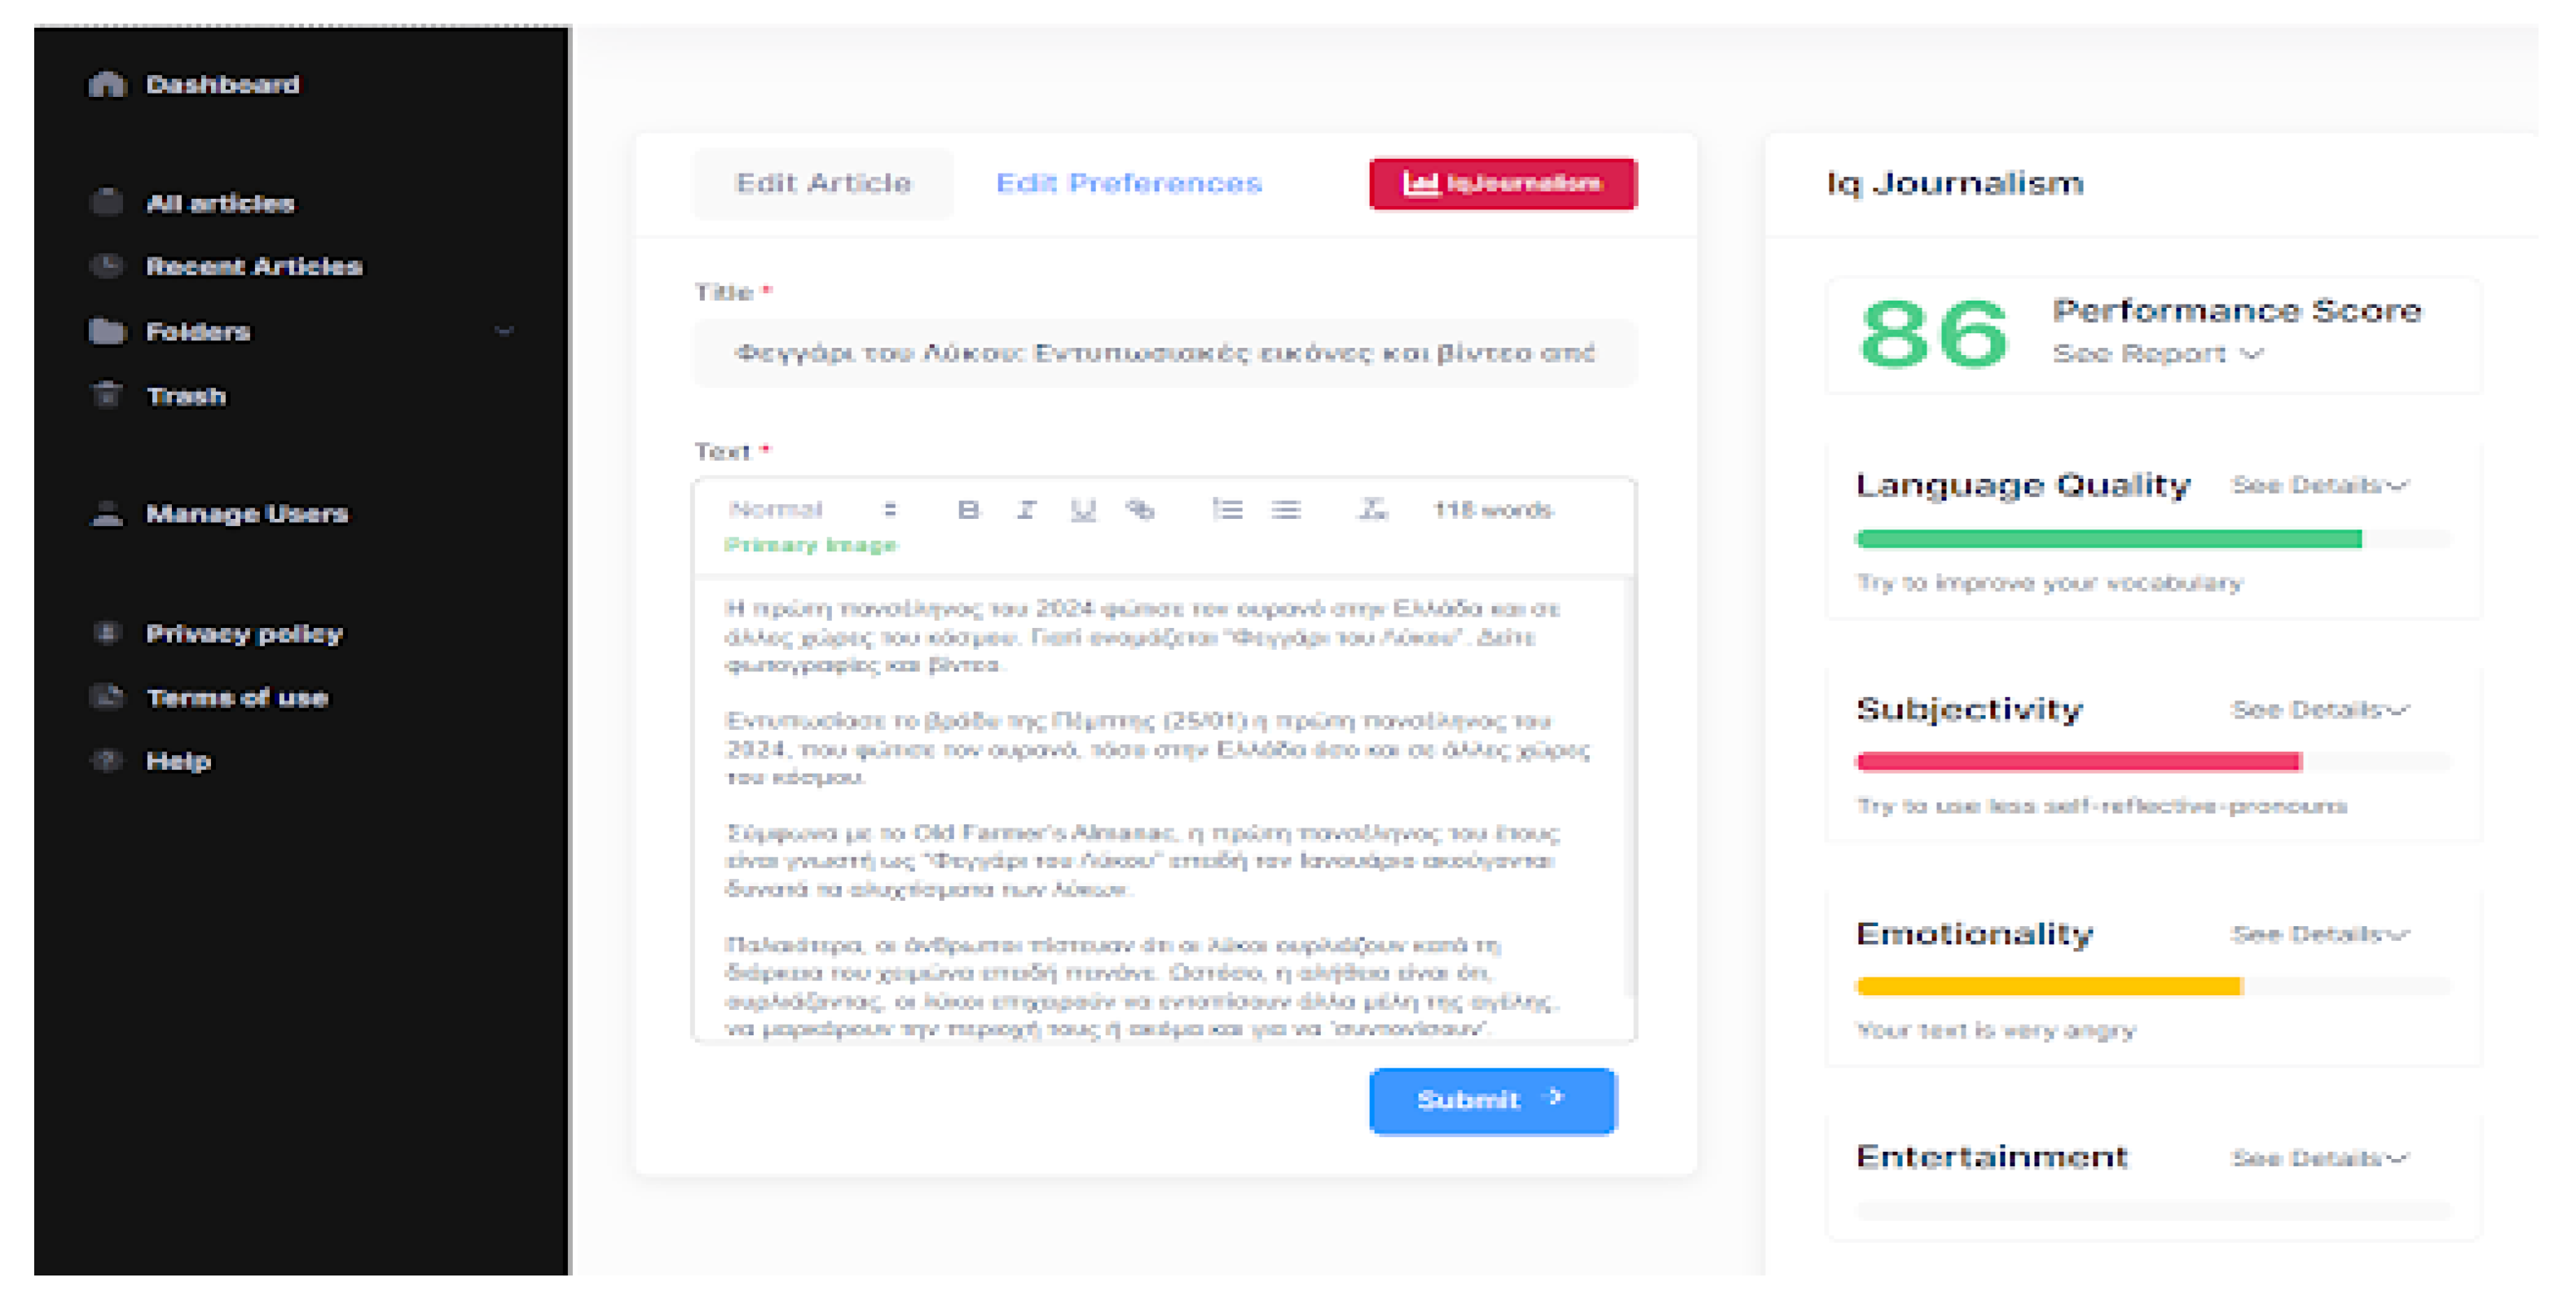
Task: Switch to the Edit Article tab
Action: coord(822,183)
